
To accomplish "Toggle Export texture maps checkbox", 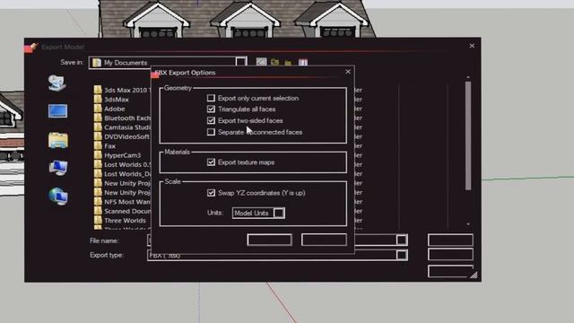I will 211,161.
